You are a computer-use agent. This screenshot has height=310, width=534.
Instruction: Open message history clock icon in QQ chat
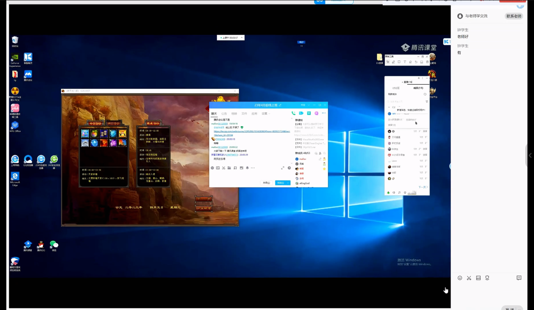click(289, 168)
